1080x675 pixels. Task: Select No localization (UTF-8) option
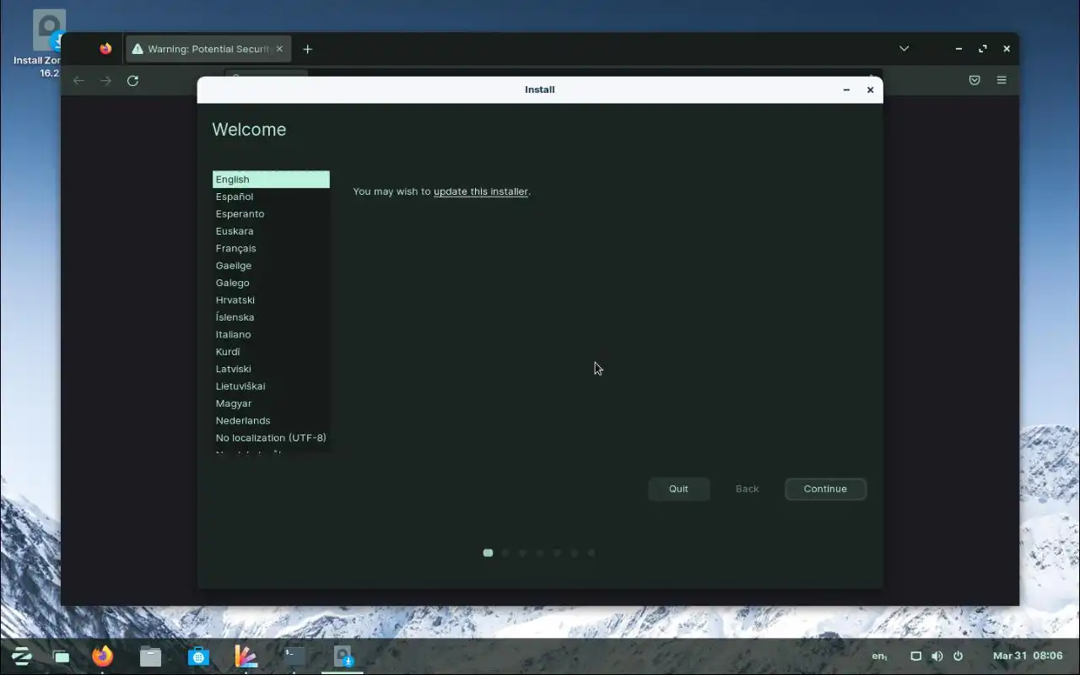[x=271, y=438]
